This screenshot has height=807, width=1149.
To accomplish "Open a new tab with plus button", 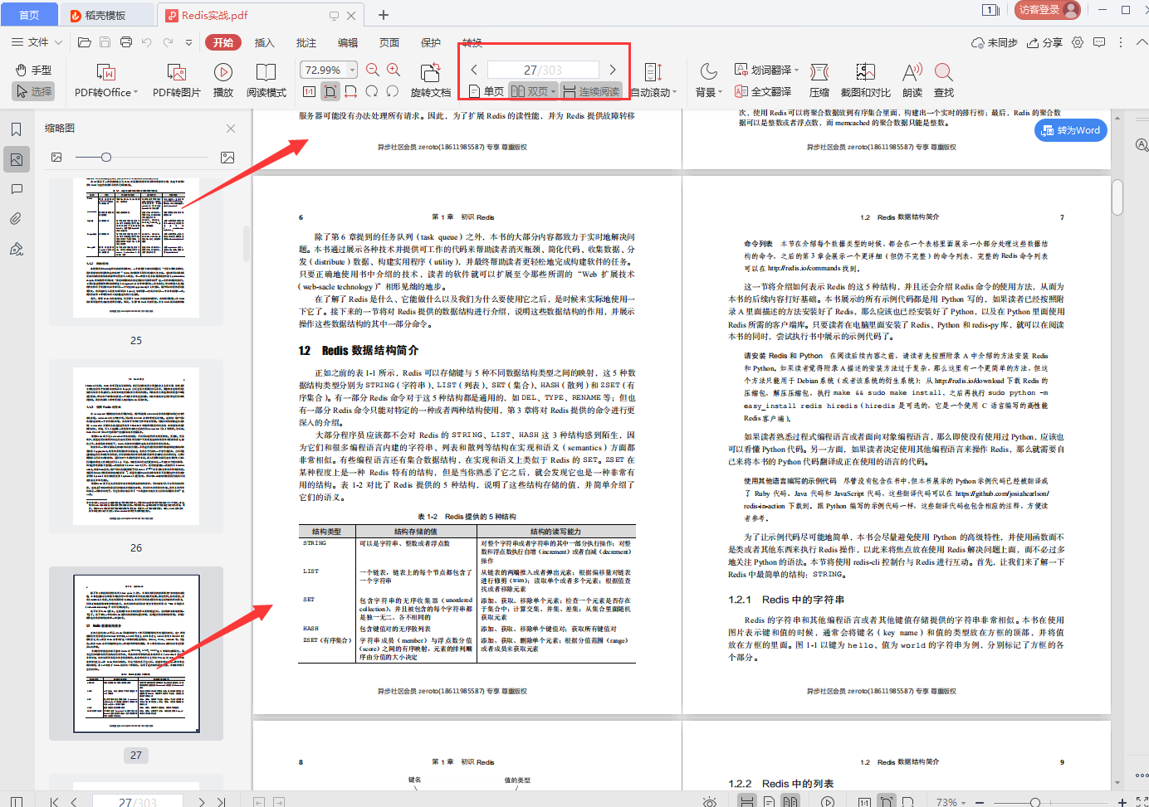I will click(x=384, y=15).
